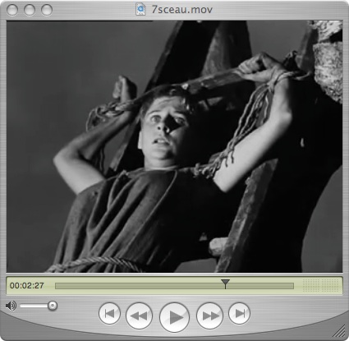Click the volume slider knob
Image resolution: width=349 pixels, height=341 pixels.
53,306
